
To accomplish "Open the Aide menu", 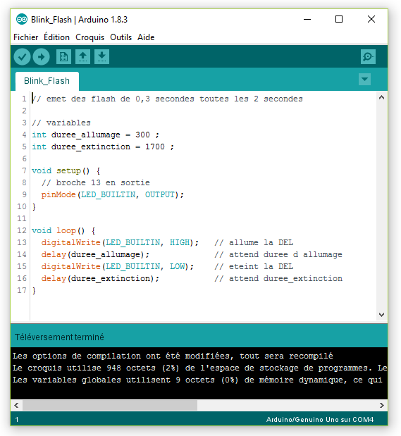I will pyautogui.click(x=146, y=37).
